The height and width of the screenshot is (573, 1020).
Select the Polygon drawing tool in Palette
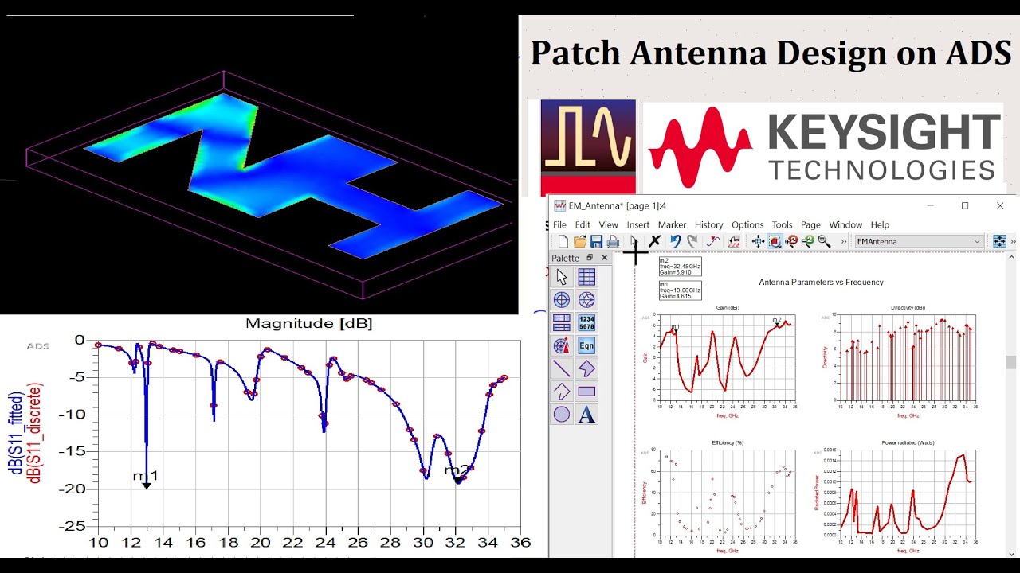[x=586, y=368]
